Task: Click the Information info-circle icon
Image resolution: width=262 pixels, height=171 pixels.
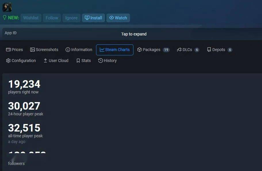Action: (x=68, y=50)
